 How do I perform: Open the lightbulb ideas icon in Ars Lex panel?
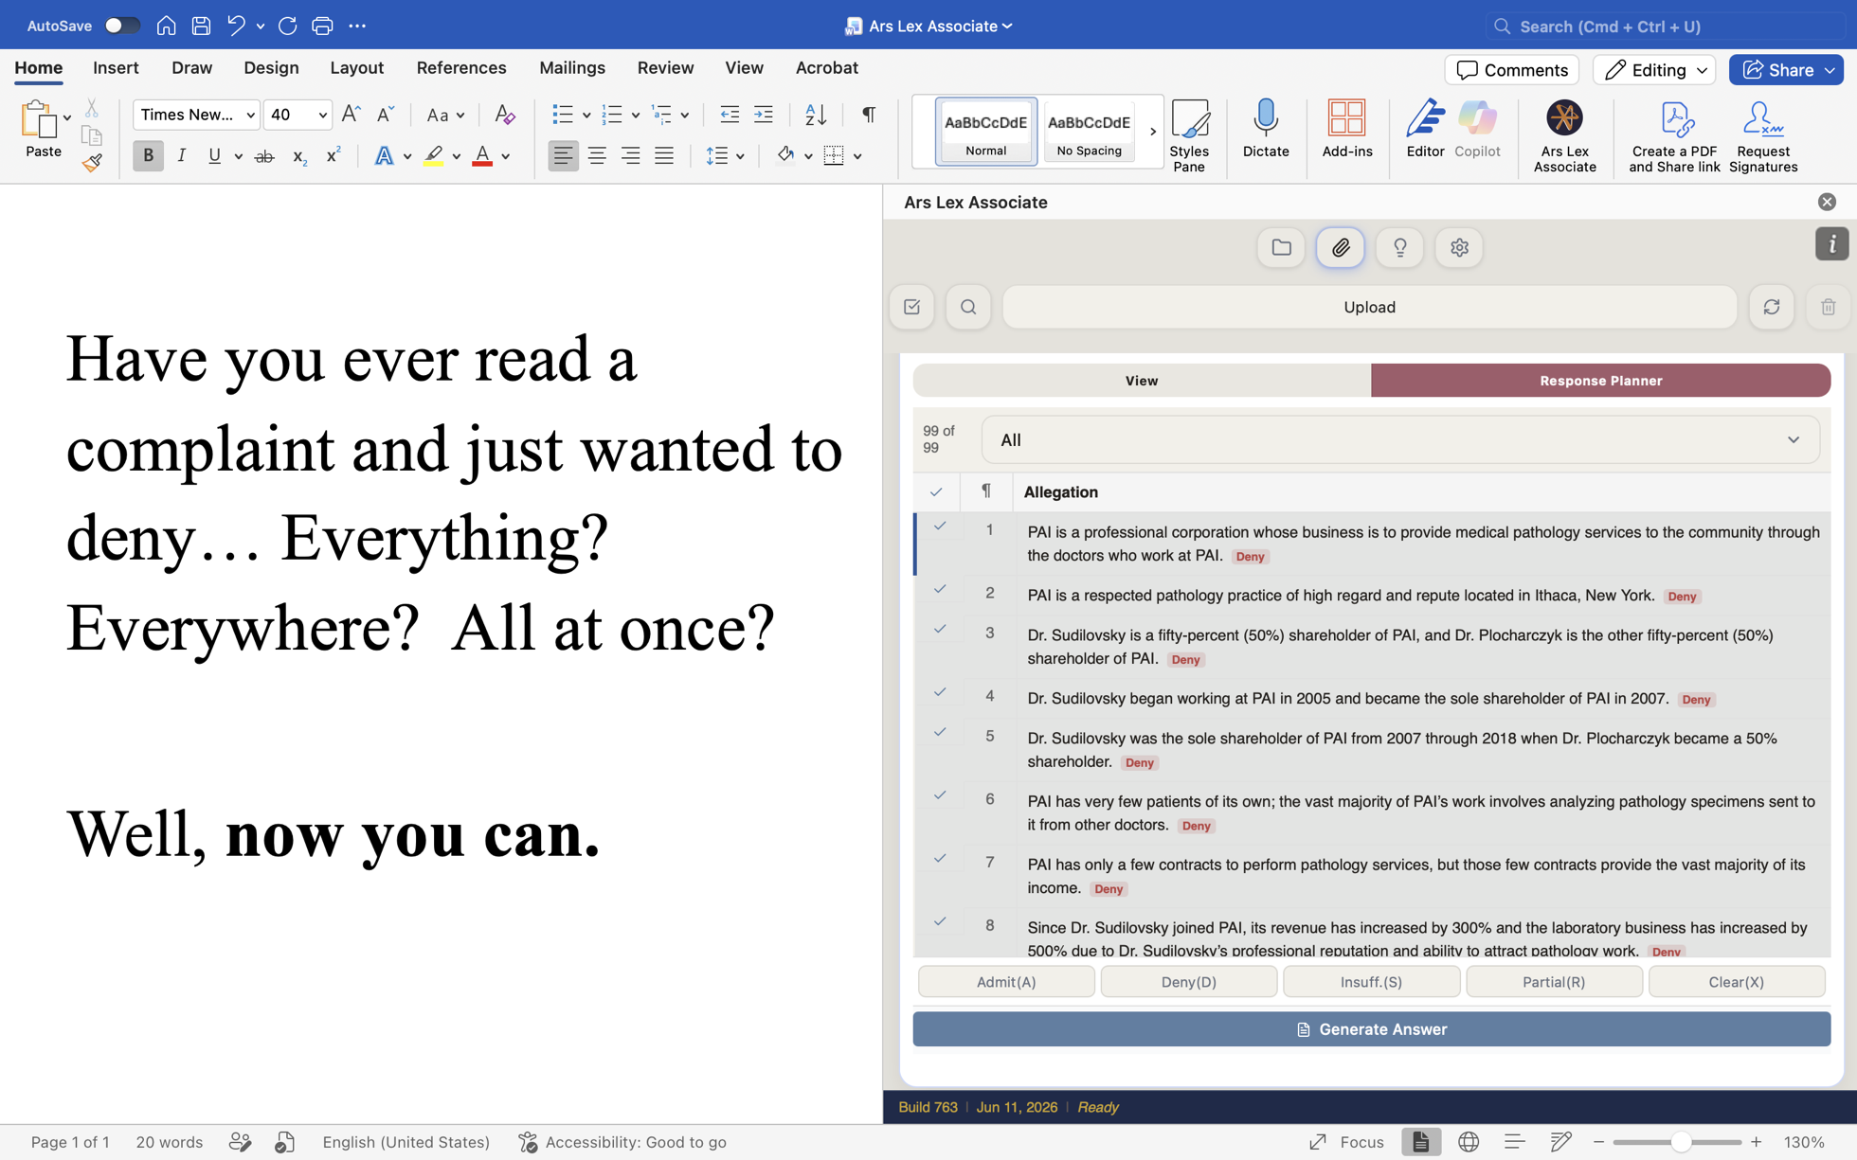pos(1399,248)
